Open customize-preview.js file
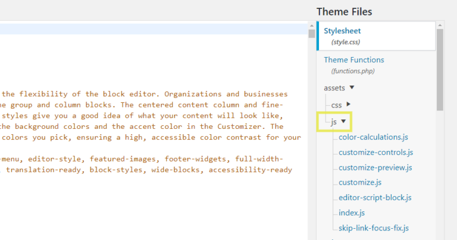 tap(375, 168)
